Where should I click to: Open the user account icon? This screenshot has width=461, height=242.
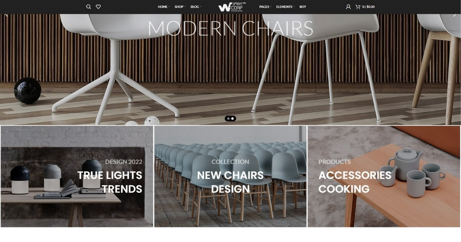coord(348,7)
